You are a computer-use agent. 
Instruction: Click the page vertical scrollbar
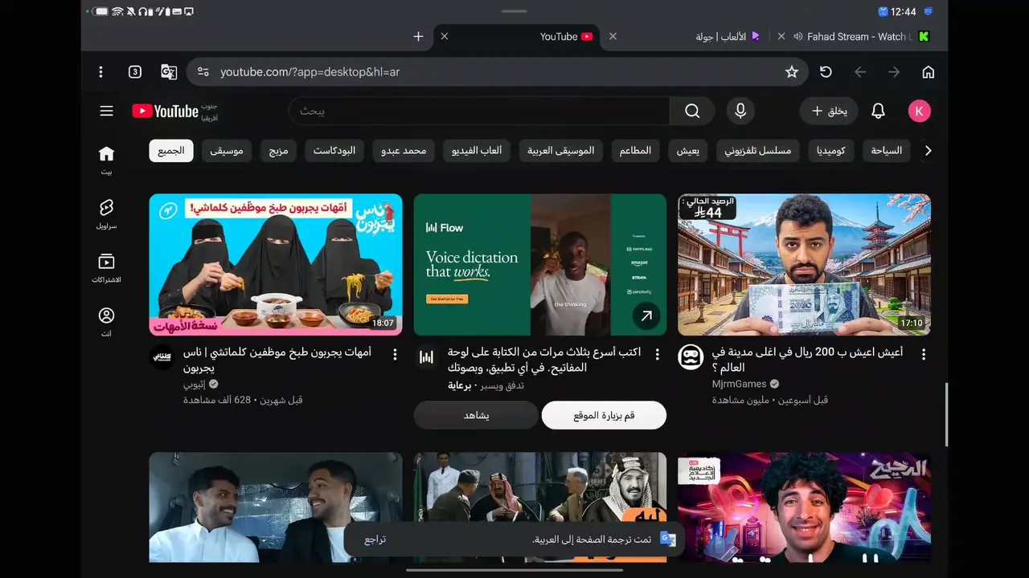(946, 414)
